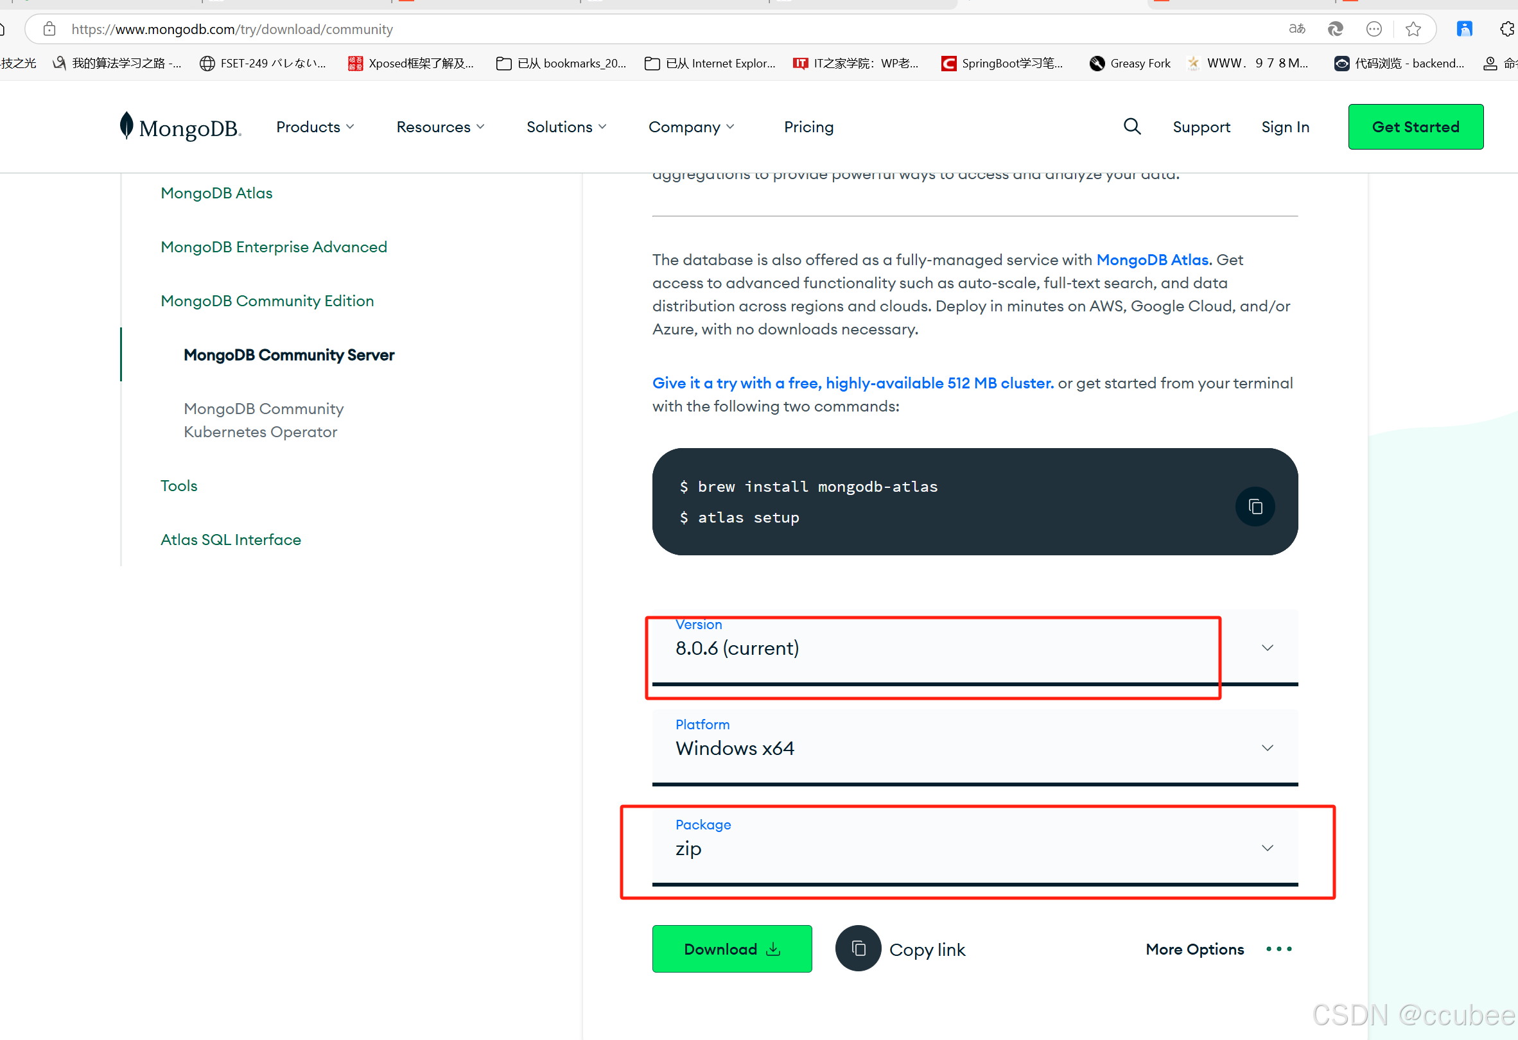Click the green Download button
The height and width of the screenshot is (1040, 1518).
click(731, 949)
